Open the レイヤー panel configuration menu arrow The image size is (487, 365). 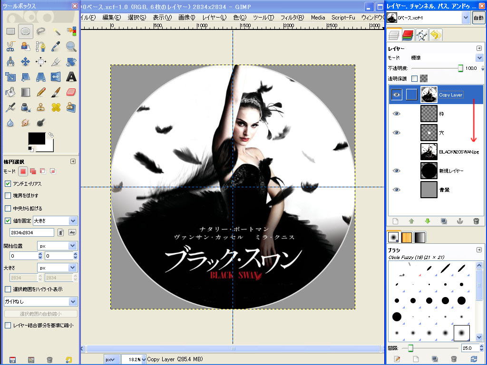(x=479, y=48)
